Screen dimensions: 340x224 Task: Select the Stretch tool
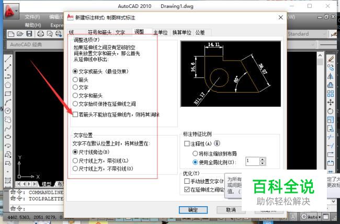[331, 128]
